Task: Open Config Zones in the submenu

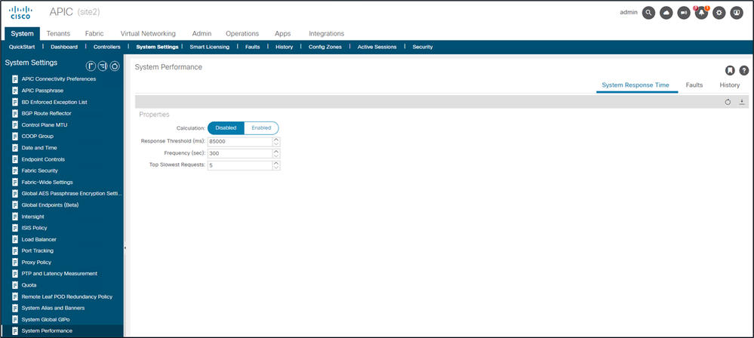Action: (325, 47)
